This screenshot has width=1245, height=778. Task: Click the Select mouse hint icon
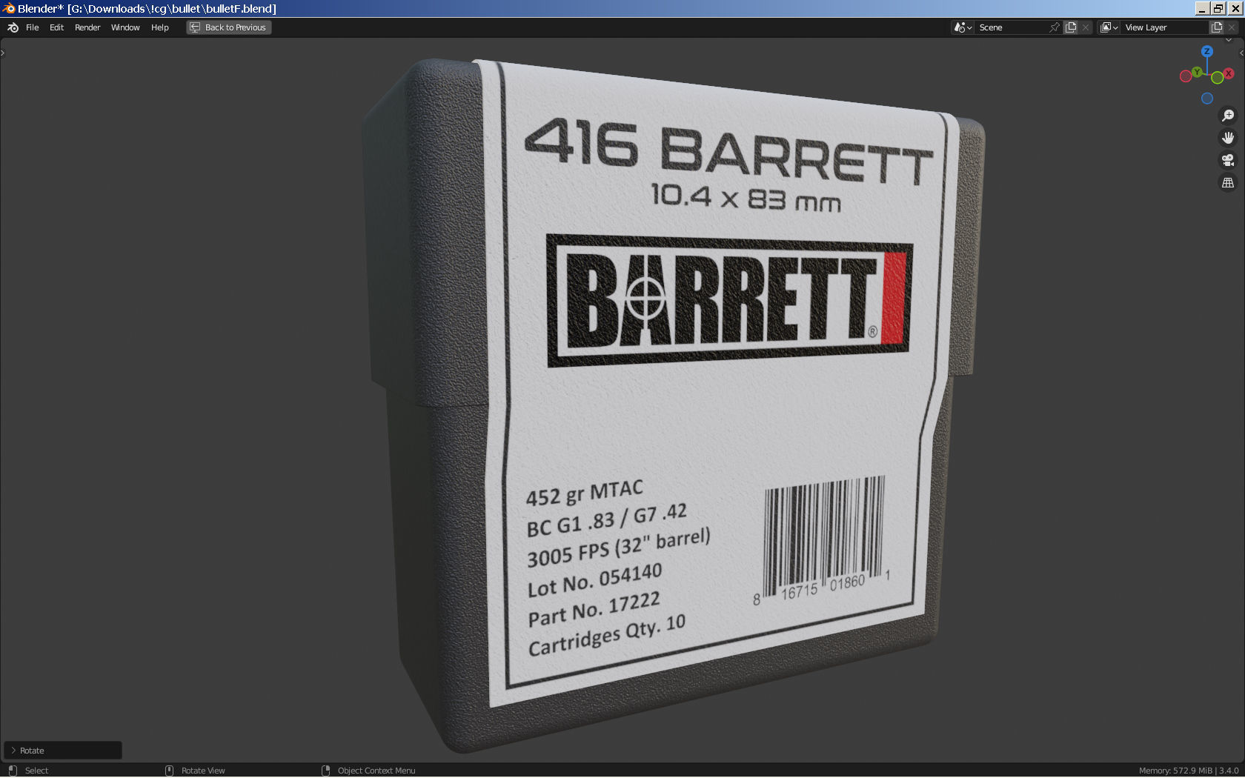pos(13,771)
